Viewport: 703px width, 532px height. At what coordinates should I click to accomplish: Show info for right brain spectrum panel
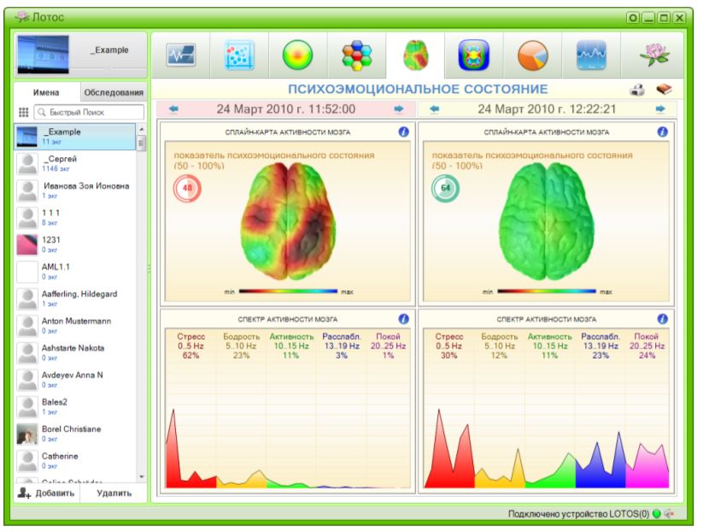pos(663,318)
